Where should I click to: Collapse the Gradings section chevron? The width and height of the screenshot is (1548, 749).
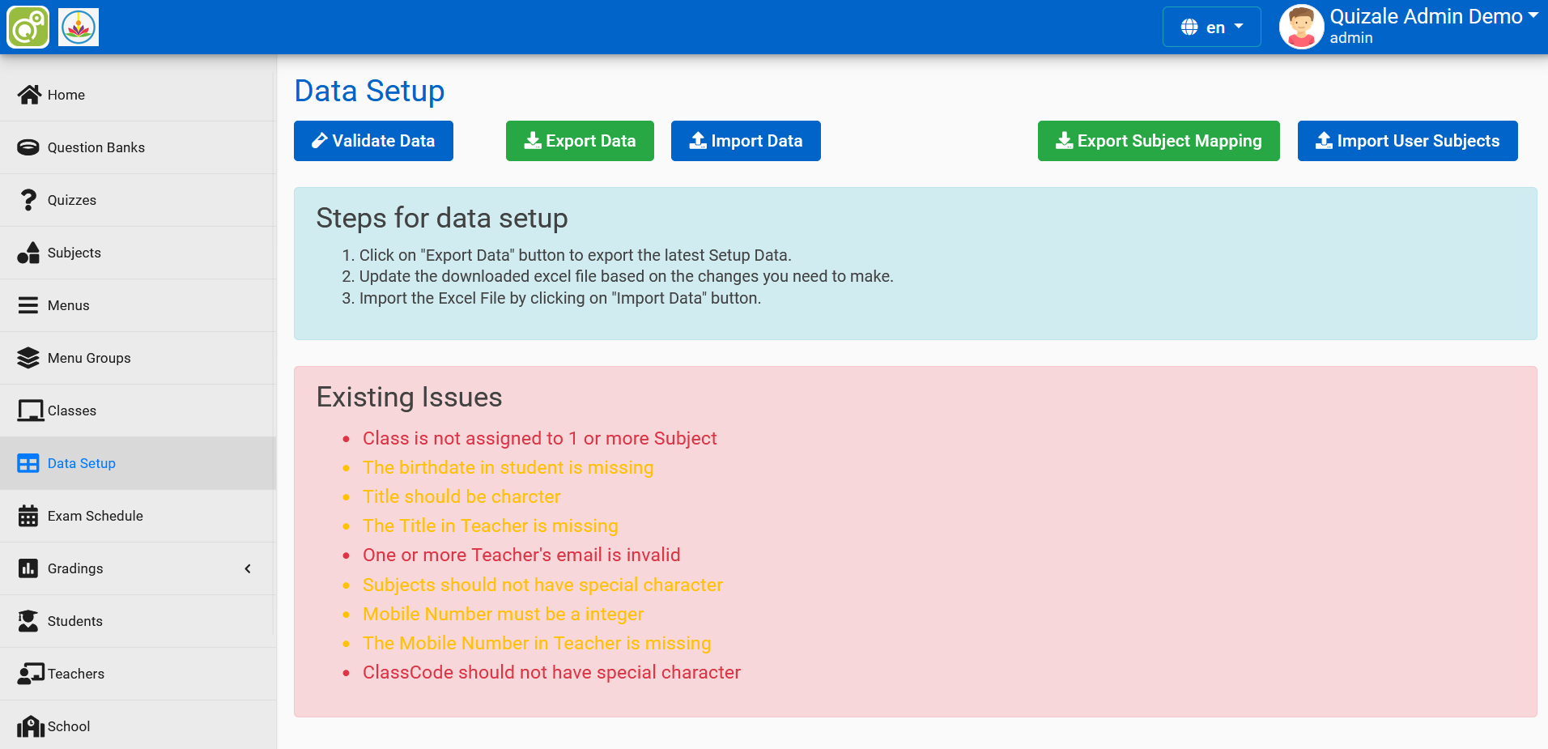tap(248, 568)
